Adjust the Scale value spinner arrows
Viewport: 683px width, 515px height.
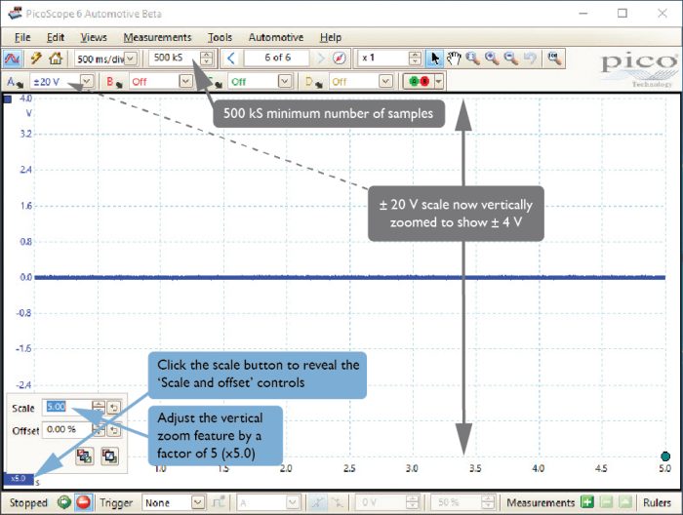pyautogui.click(x=99, y=408)
